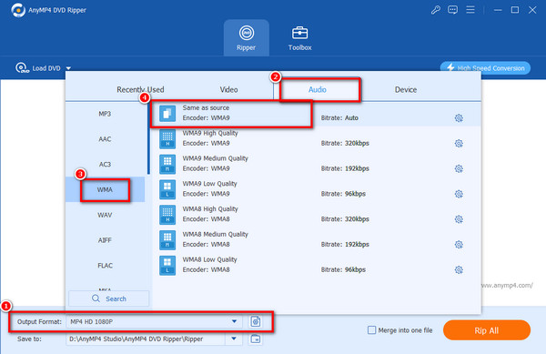Select FLAC in the format list

coord(105,266)
